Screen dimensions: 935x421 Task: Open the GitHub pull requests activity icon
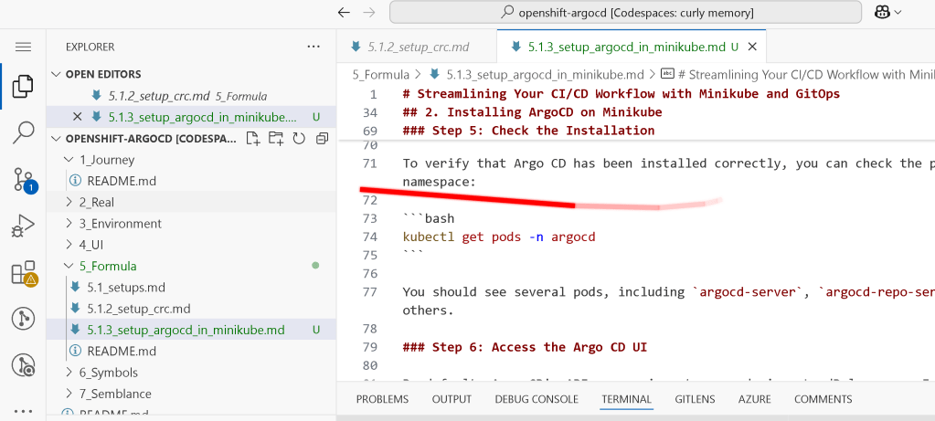23,319
